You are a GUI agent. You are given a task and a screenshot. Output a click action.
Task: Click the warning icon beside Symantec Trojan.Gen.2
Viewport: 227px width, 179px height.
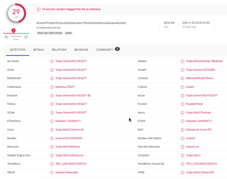click(182, 155)
